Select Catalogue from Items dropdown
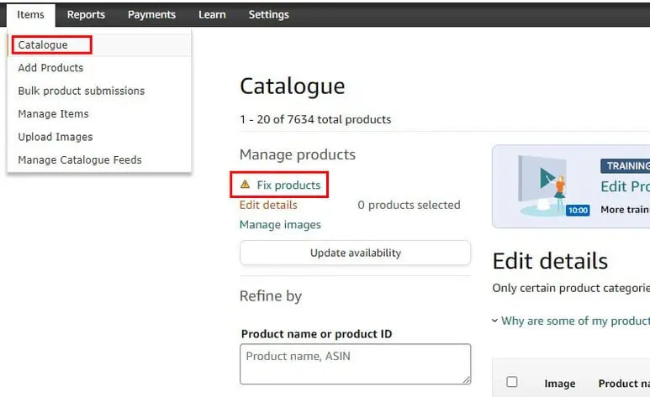Screen dimensions: 650x397 99,44
